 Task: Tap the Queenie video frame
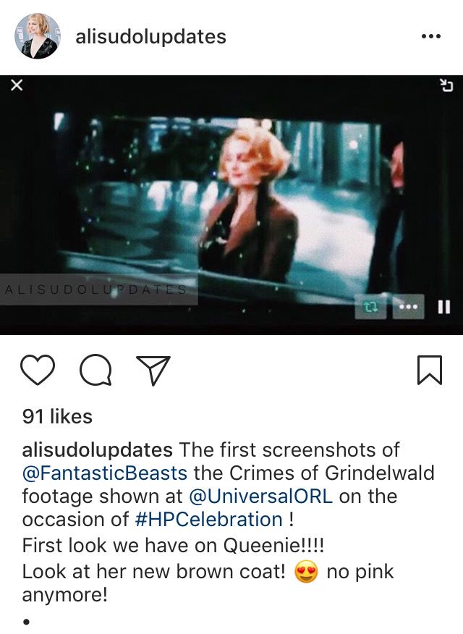click(231, 205)
